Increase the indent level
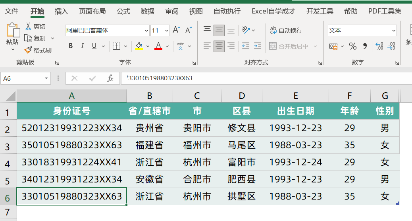The image size is (412, 221). tap(258, 46)
